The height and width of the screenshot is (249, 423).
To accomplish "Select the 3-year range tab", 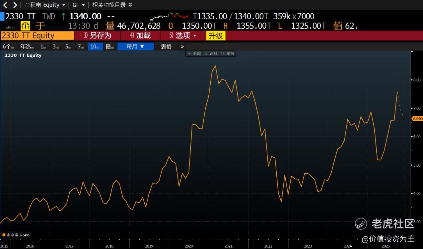I will [x=56, y=46].
